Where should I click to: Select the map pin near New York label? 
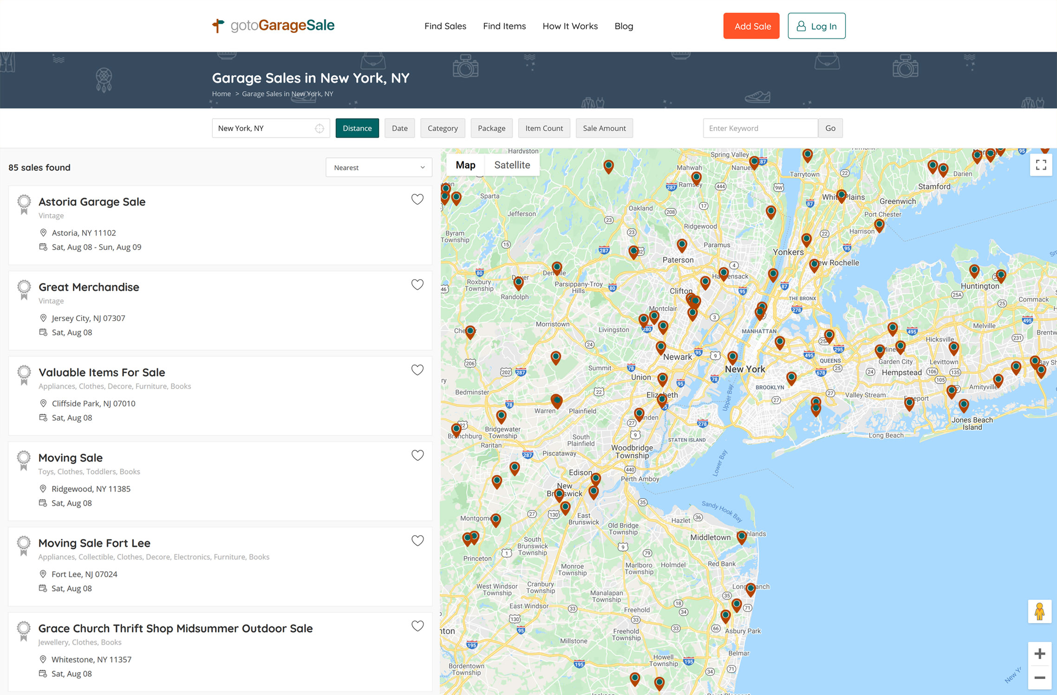[732, 357]
